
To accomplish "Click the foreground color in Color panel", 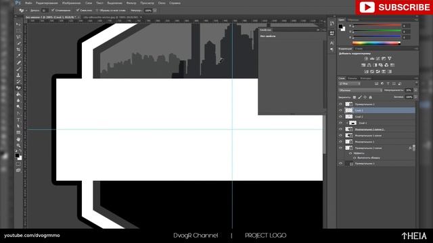I will pyautogui.click(x=340, y=26).
